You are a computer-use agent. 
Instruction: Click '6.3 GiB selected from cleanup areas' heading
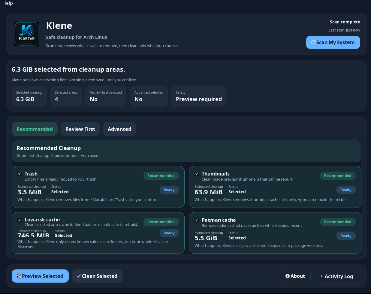68,69
